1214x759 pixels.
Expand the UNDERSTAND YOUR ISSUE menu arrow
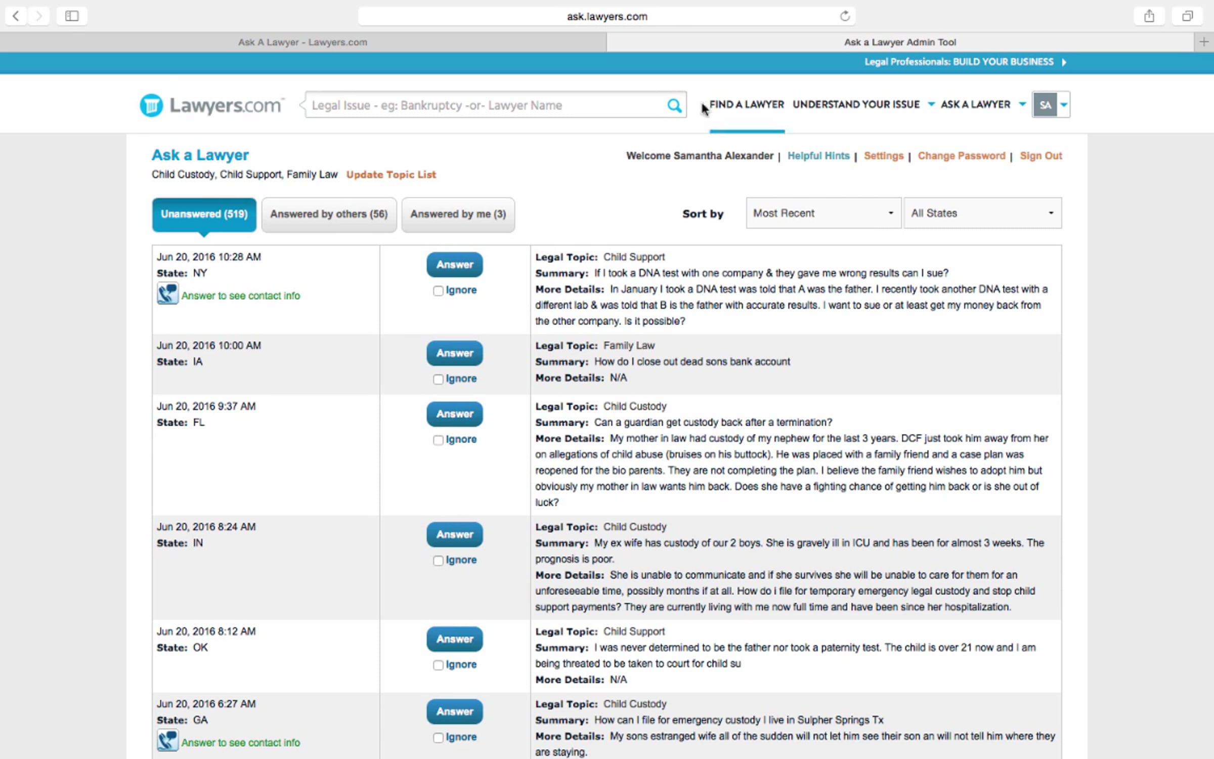pyautogui.click(x=931, y=104)
